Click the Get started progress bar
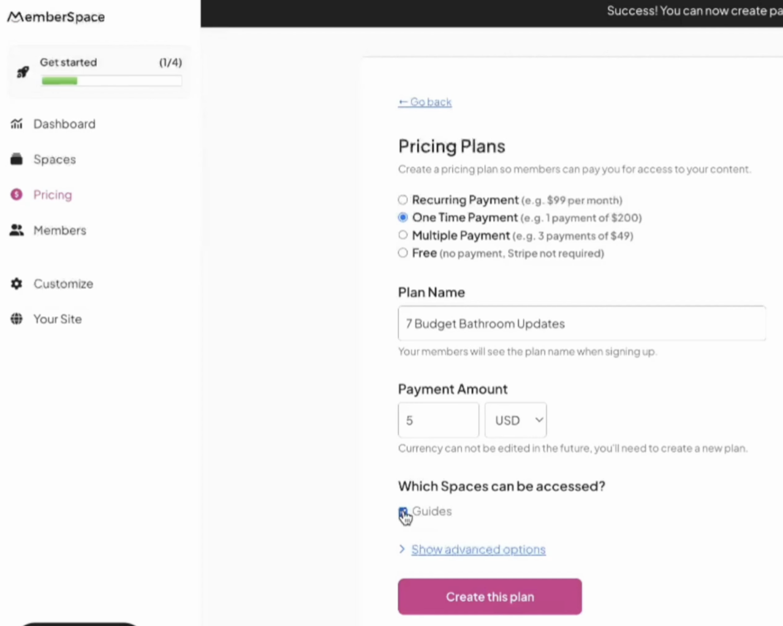783x626 pixels. 112,81
